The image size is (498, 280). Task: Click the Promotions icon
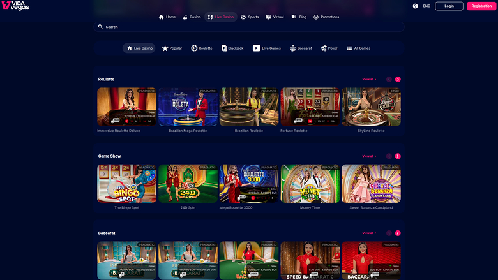pos(316,17)
